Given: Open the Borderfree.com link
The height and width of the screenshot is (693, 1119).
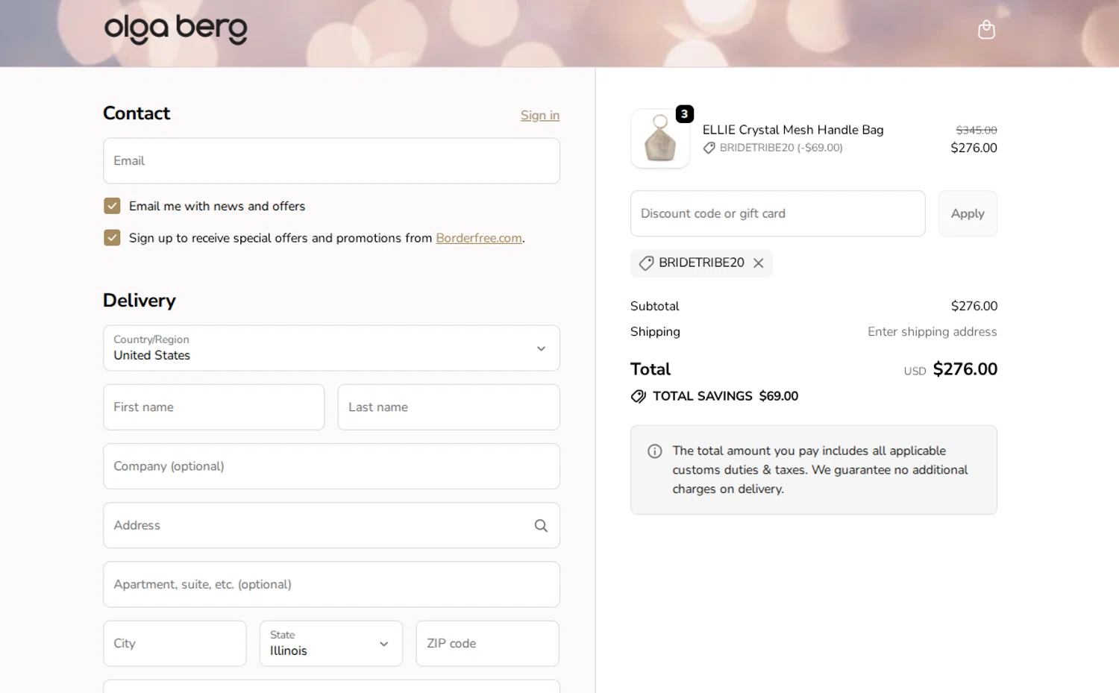Looking at the screenshot, I should pyautogui.click(x=479, y=238).
